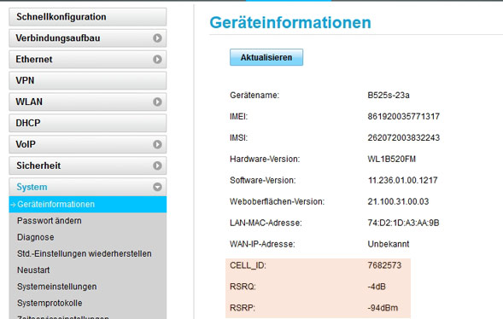Click Software-Version value 11.236.01.00.1217

tap(402, 180)
